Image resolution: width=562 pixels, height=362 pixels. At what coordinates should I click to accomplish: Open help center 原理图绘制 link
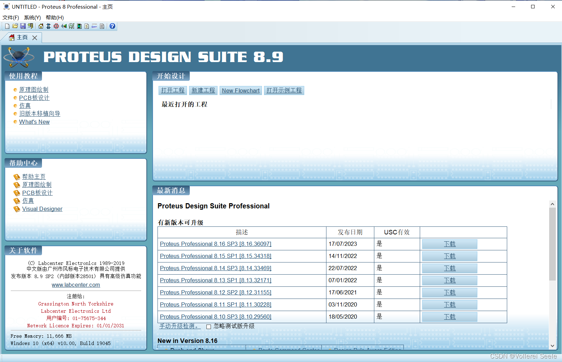(37, 185)
